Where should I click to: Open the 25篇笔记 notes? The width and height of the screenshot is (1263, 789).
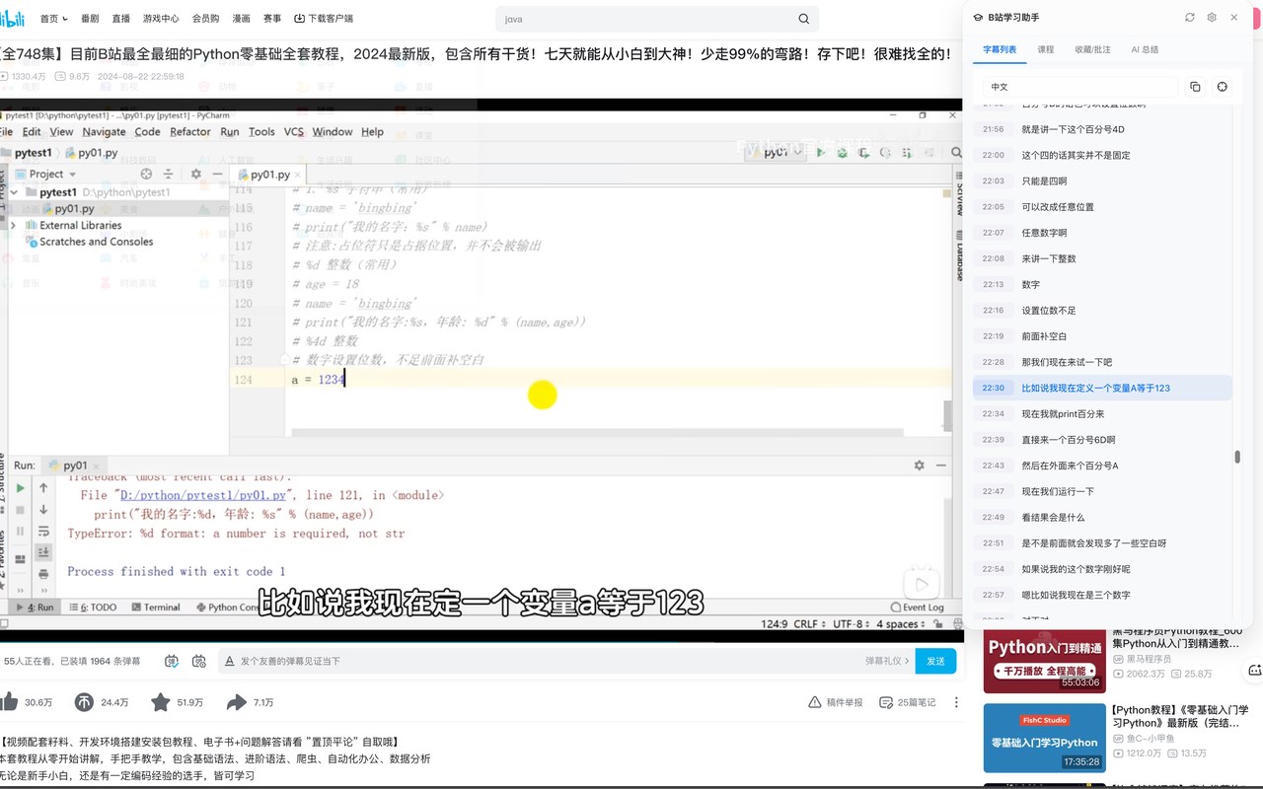pyautogui.click(x=908, y=702)
